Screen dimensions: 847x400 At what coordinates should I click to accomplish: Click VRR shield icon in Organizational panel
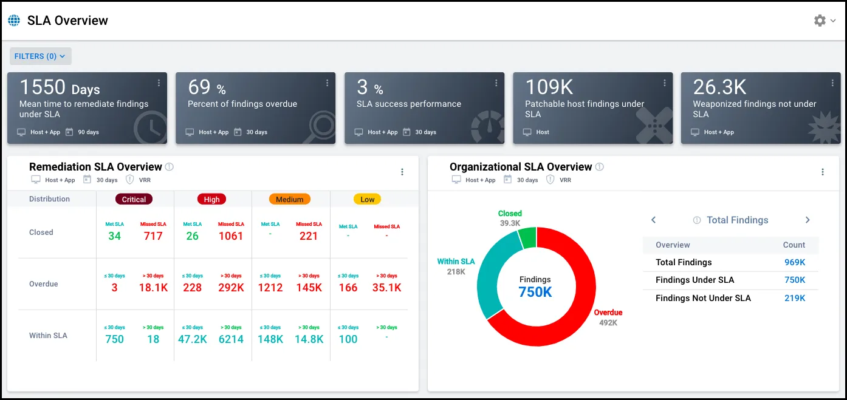(x=550, y=180)
